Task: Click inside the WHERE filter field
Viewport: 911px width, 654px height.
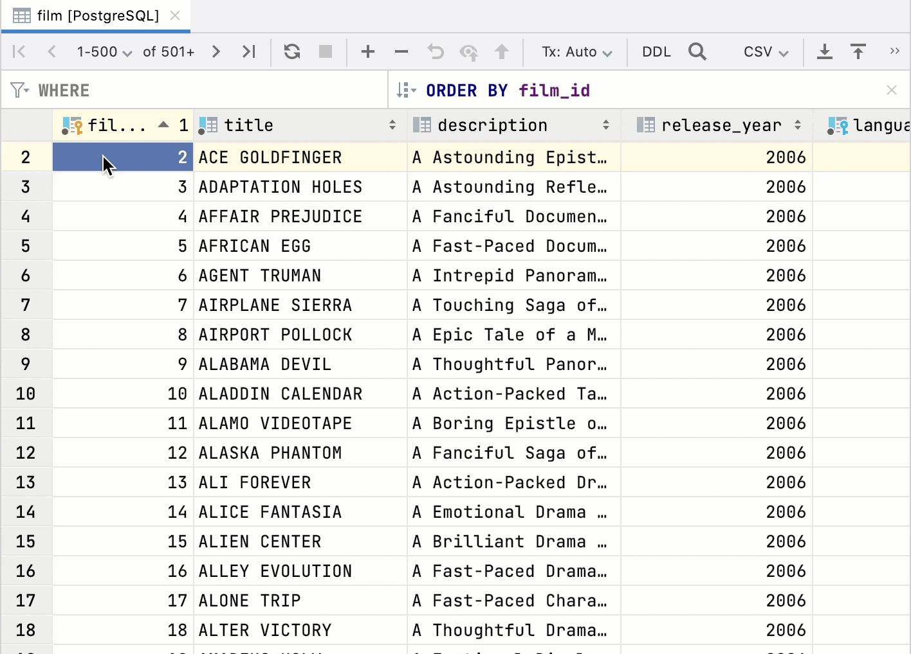Action: point(193,90)
